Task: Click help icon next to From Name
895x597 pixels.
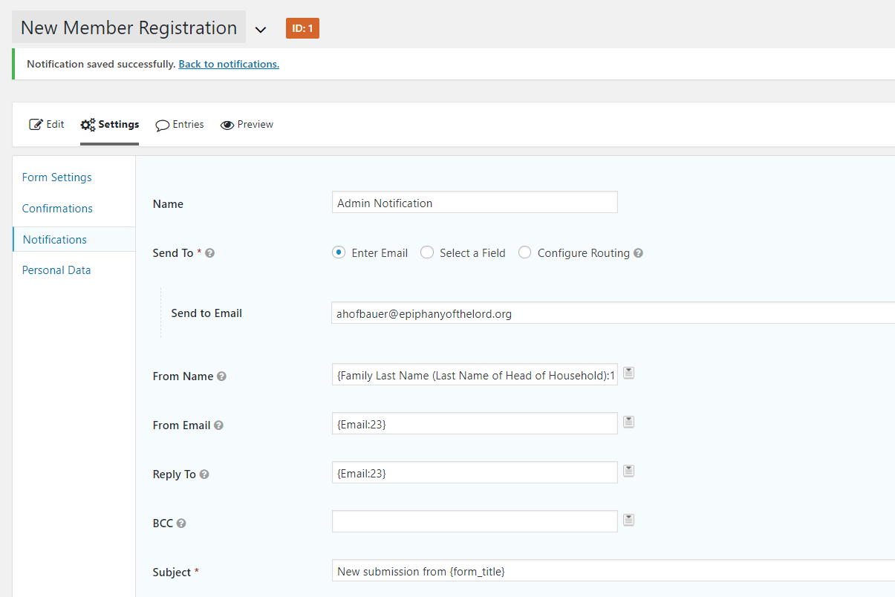Action: (221, 376)
